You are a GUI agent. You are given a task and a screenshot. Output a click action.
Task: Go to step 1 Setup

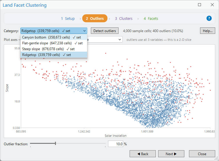coord(68,18)
